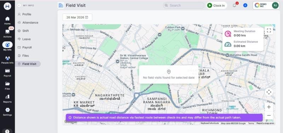Open map Keyboard shortcuts
283x133 pixels.
point(210,123)
